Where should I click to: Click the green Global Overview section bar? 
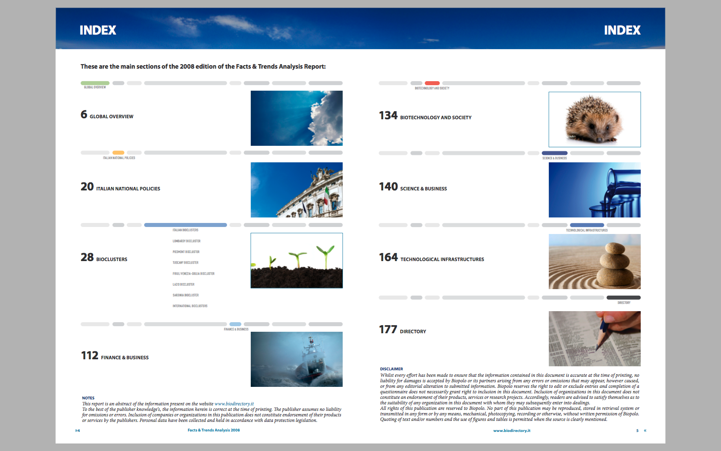pos(95,83)
